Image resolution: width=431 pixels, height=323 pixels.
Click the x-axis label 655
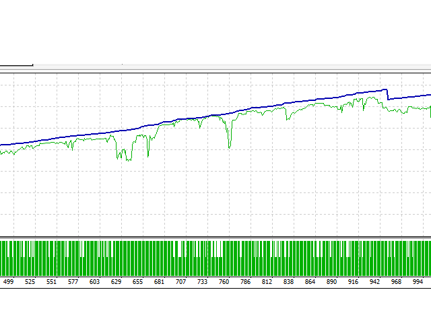click(x=137, y=282)
